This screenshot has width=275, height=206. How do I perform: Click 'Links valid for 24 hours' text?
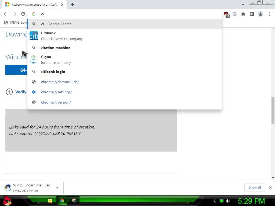pyautogui.click(x=52, y=127)
